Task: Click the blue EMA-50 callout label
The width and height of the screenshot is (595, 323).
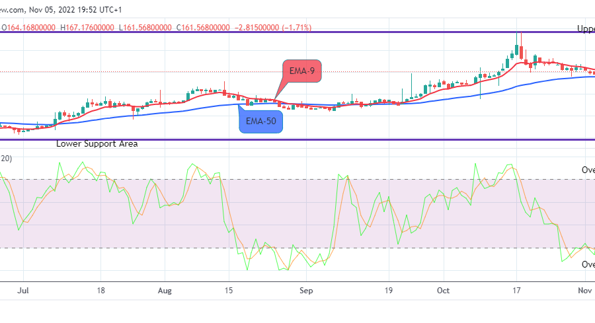Action: click(262, 122)
